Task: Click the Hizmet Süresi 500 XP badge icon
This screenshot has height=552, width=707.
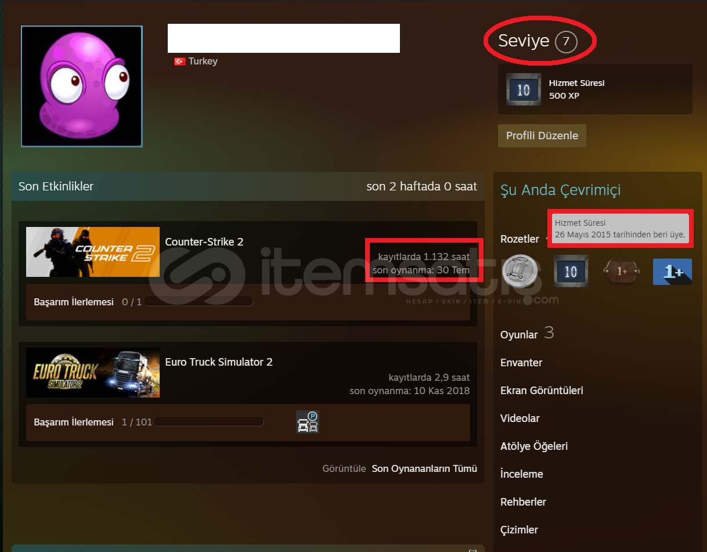Action: pyautogui.click(x=524, y=89)
